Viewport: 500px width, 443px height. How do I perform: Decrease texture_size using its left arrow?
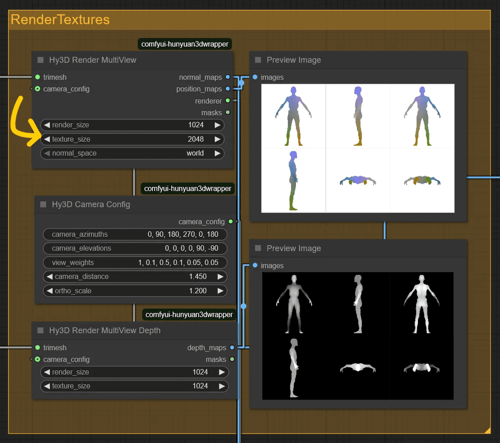click(x=46, y=139)
